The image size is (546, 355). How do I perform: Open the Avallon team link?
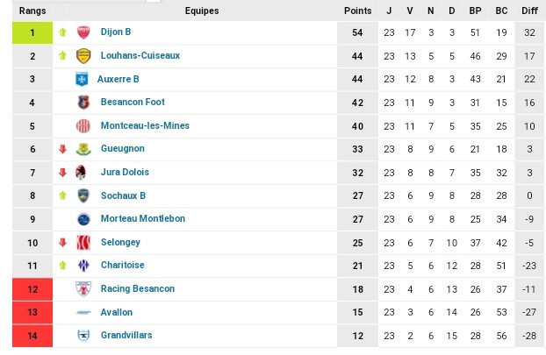coord(116,312)
